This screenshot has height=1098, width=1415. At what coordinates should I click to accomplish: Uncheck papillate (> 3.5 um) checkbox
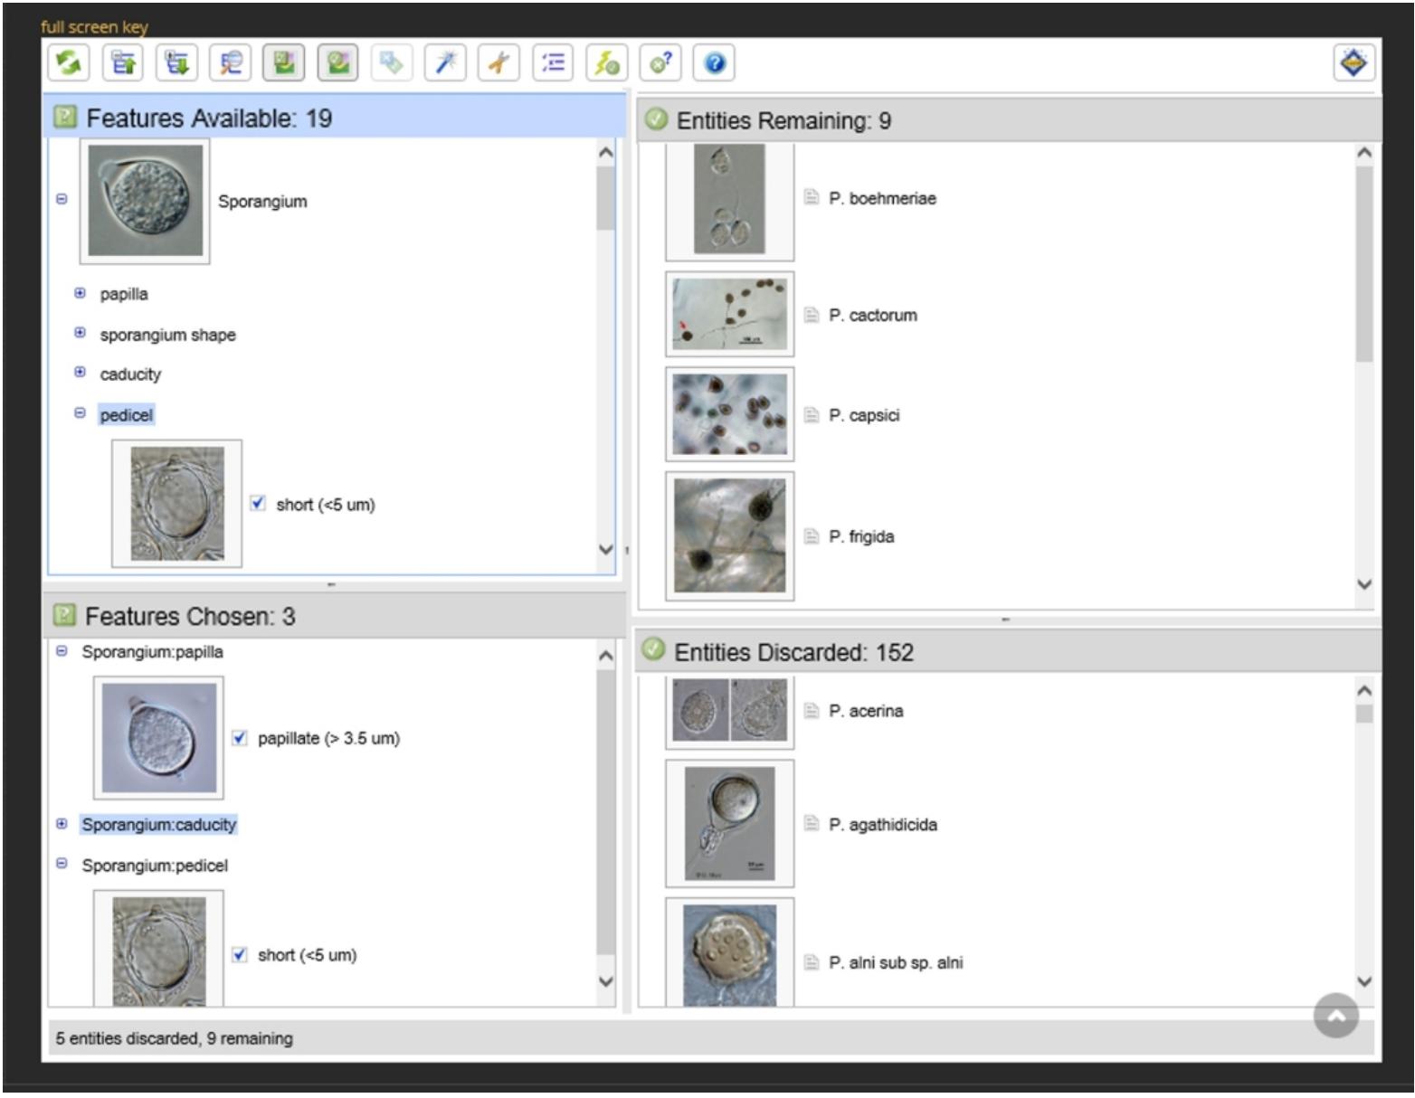tap(240, 737)
